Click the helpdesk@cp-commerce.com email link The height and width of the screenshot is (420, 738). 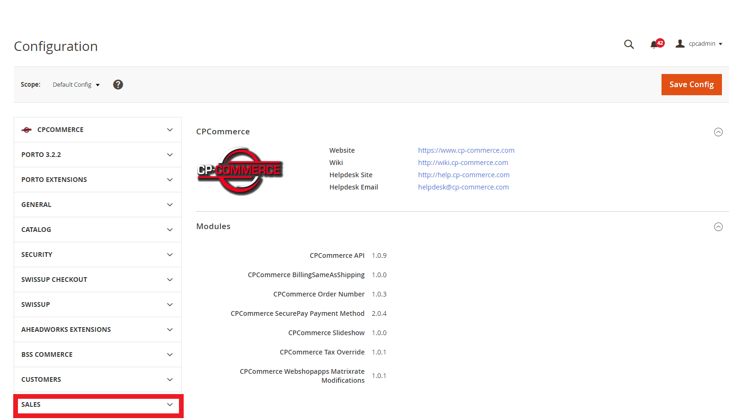point(463,187)
